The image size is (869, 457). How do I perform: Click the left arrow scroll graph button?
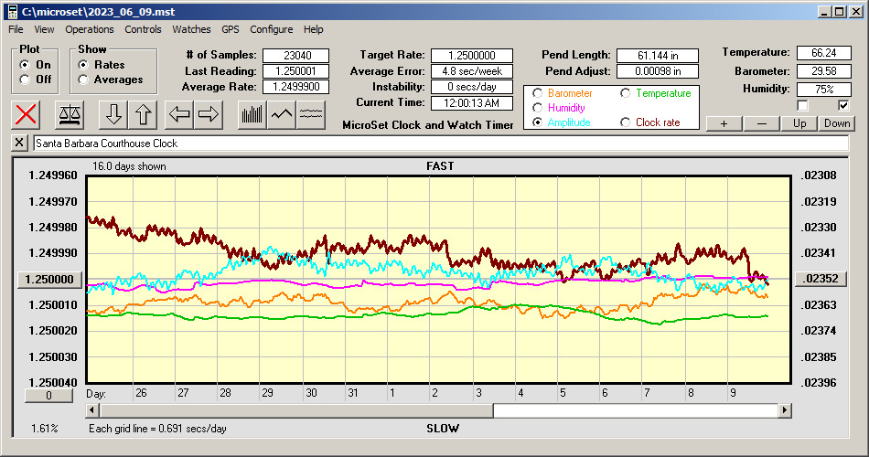(179, 114)
